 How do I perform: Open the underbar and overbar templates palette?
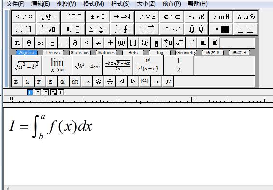(147, 29)
